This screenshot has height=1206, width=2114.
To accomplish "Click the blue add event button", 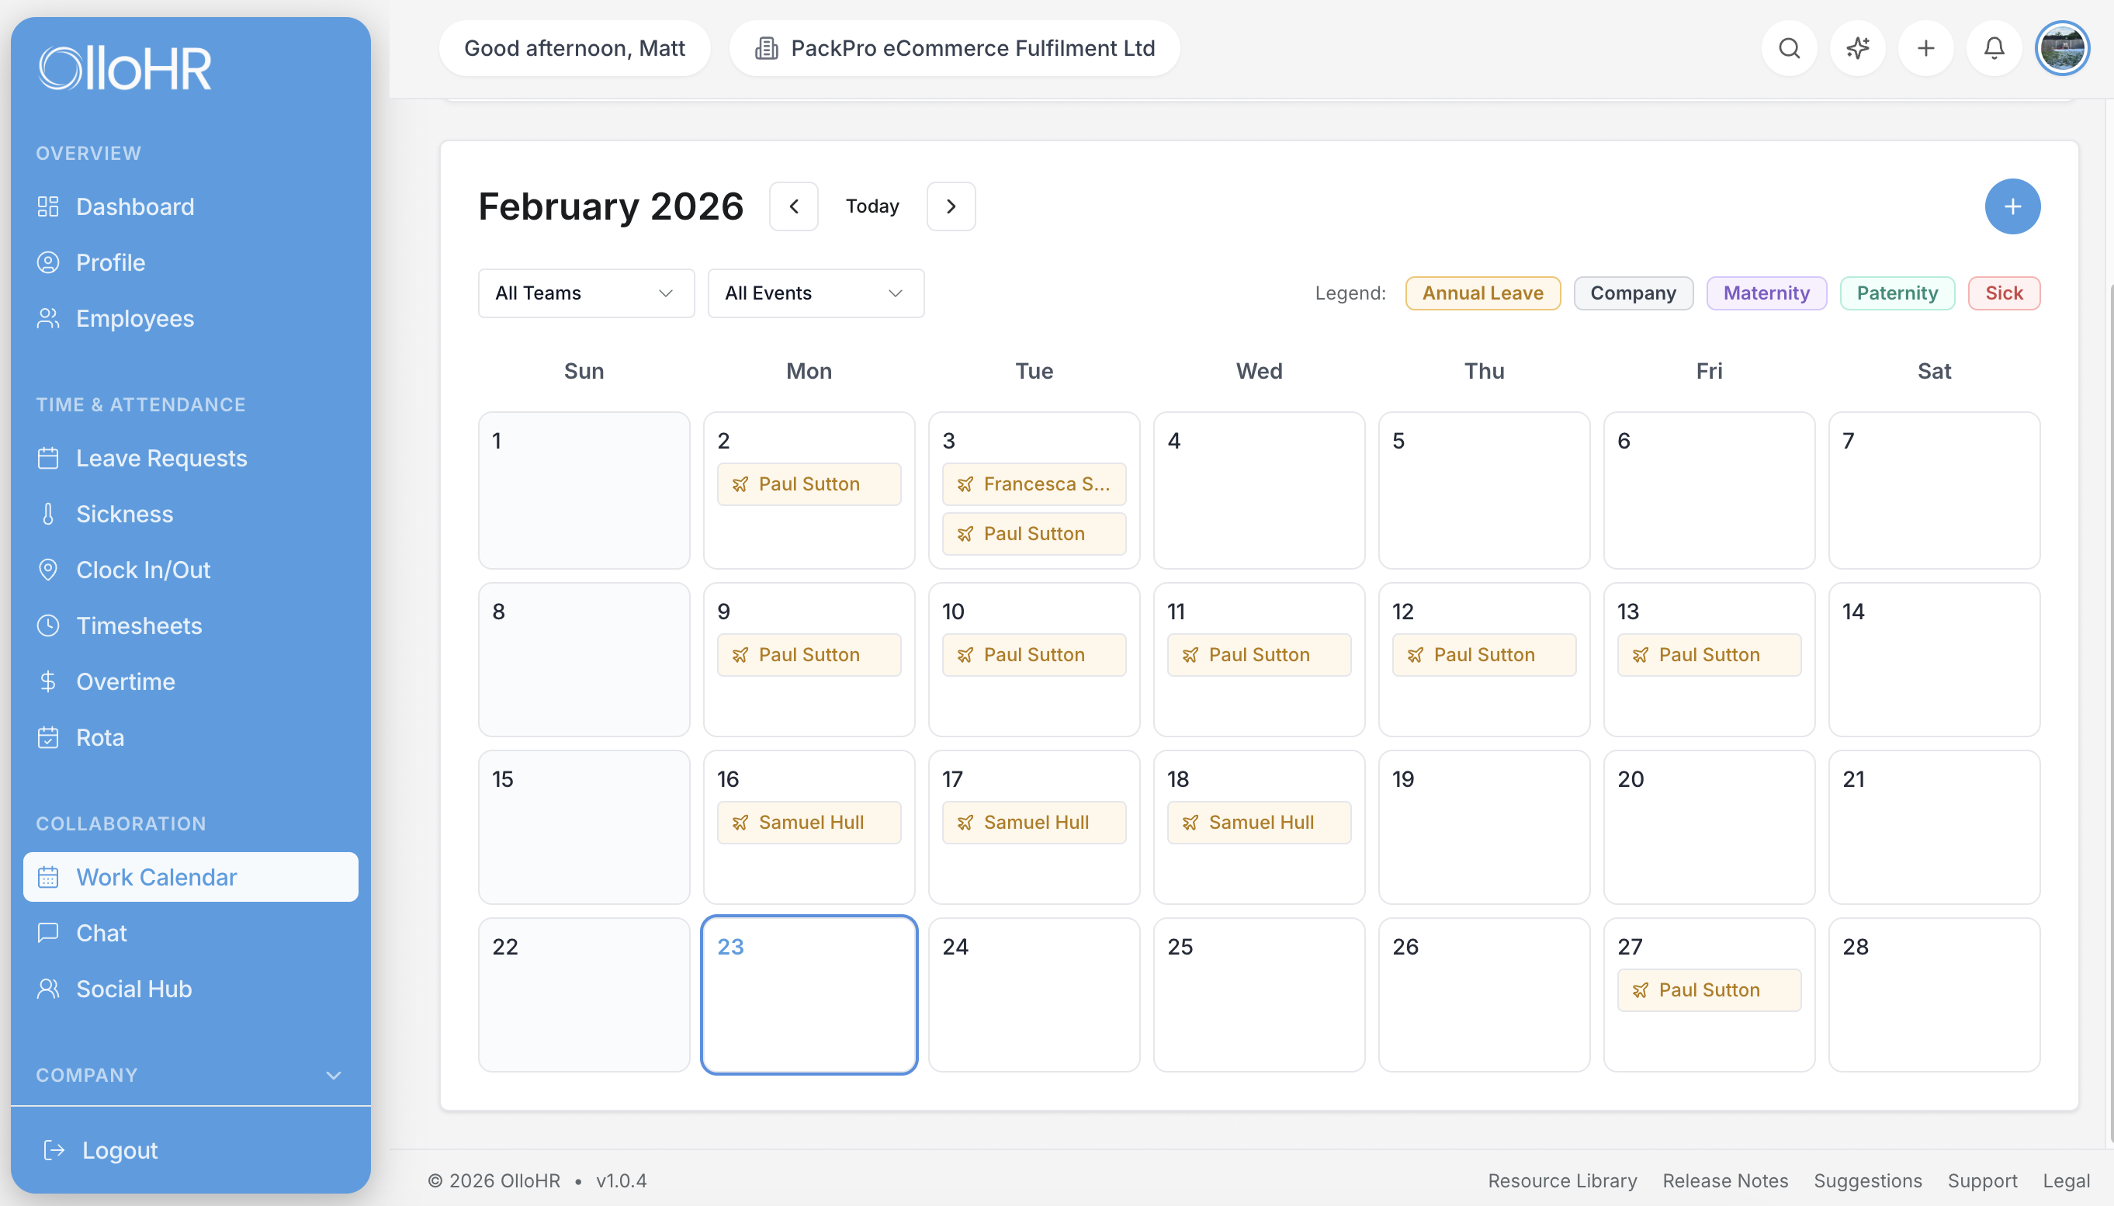I will click(x=2012, y=206).
